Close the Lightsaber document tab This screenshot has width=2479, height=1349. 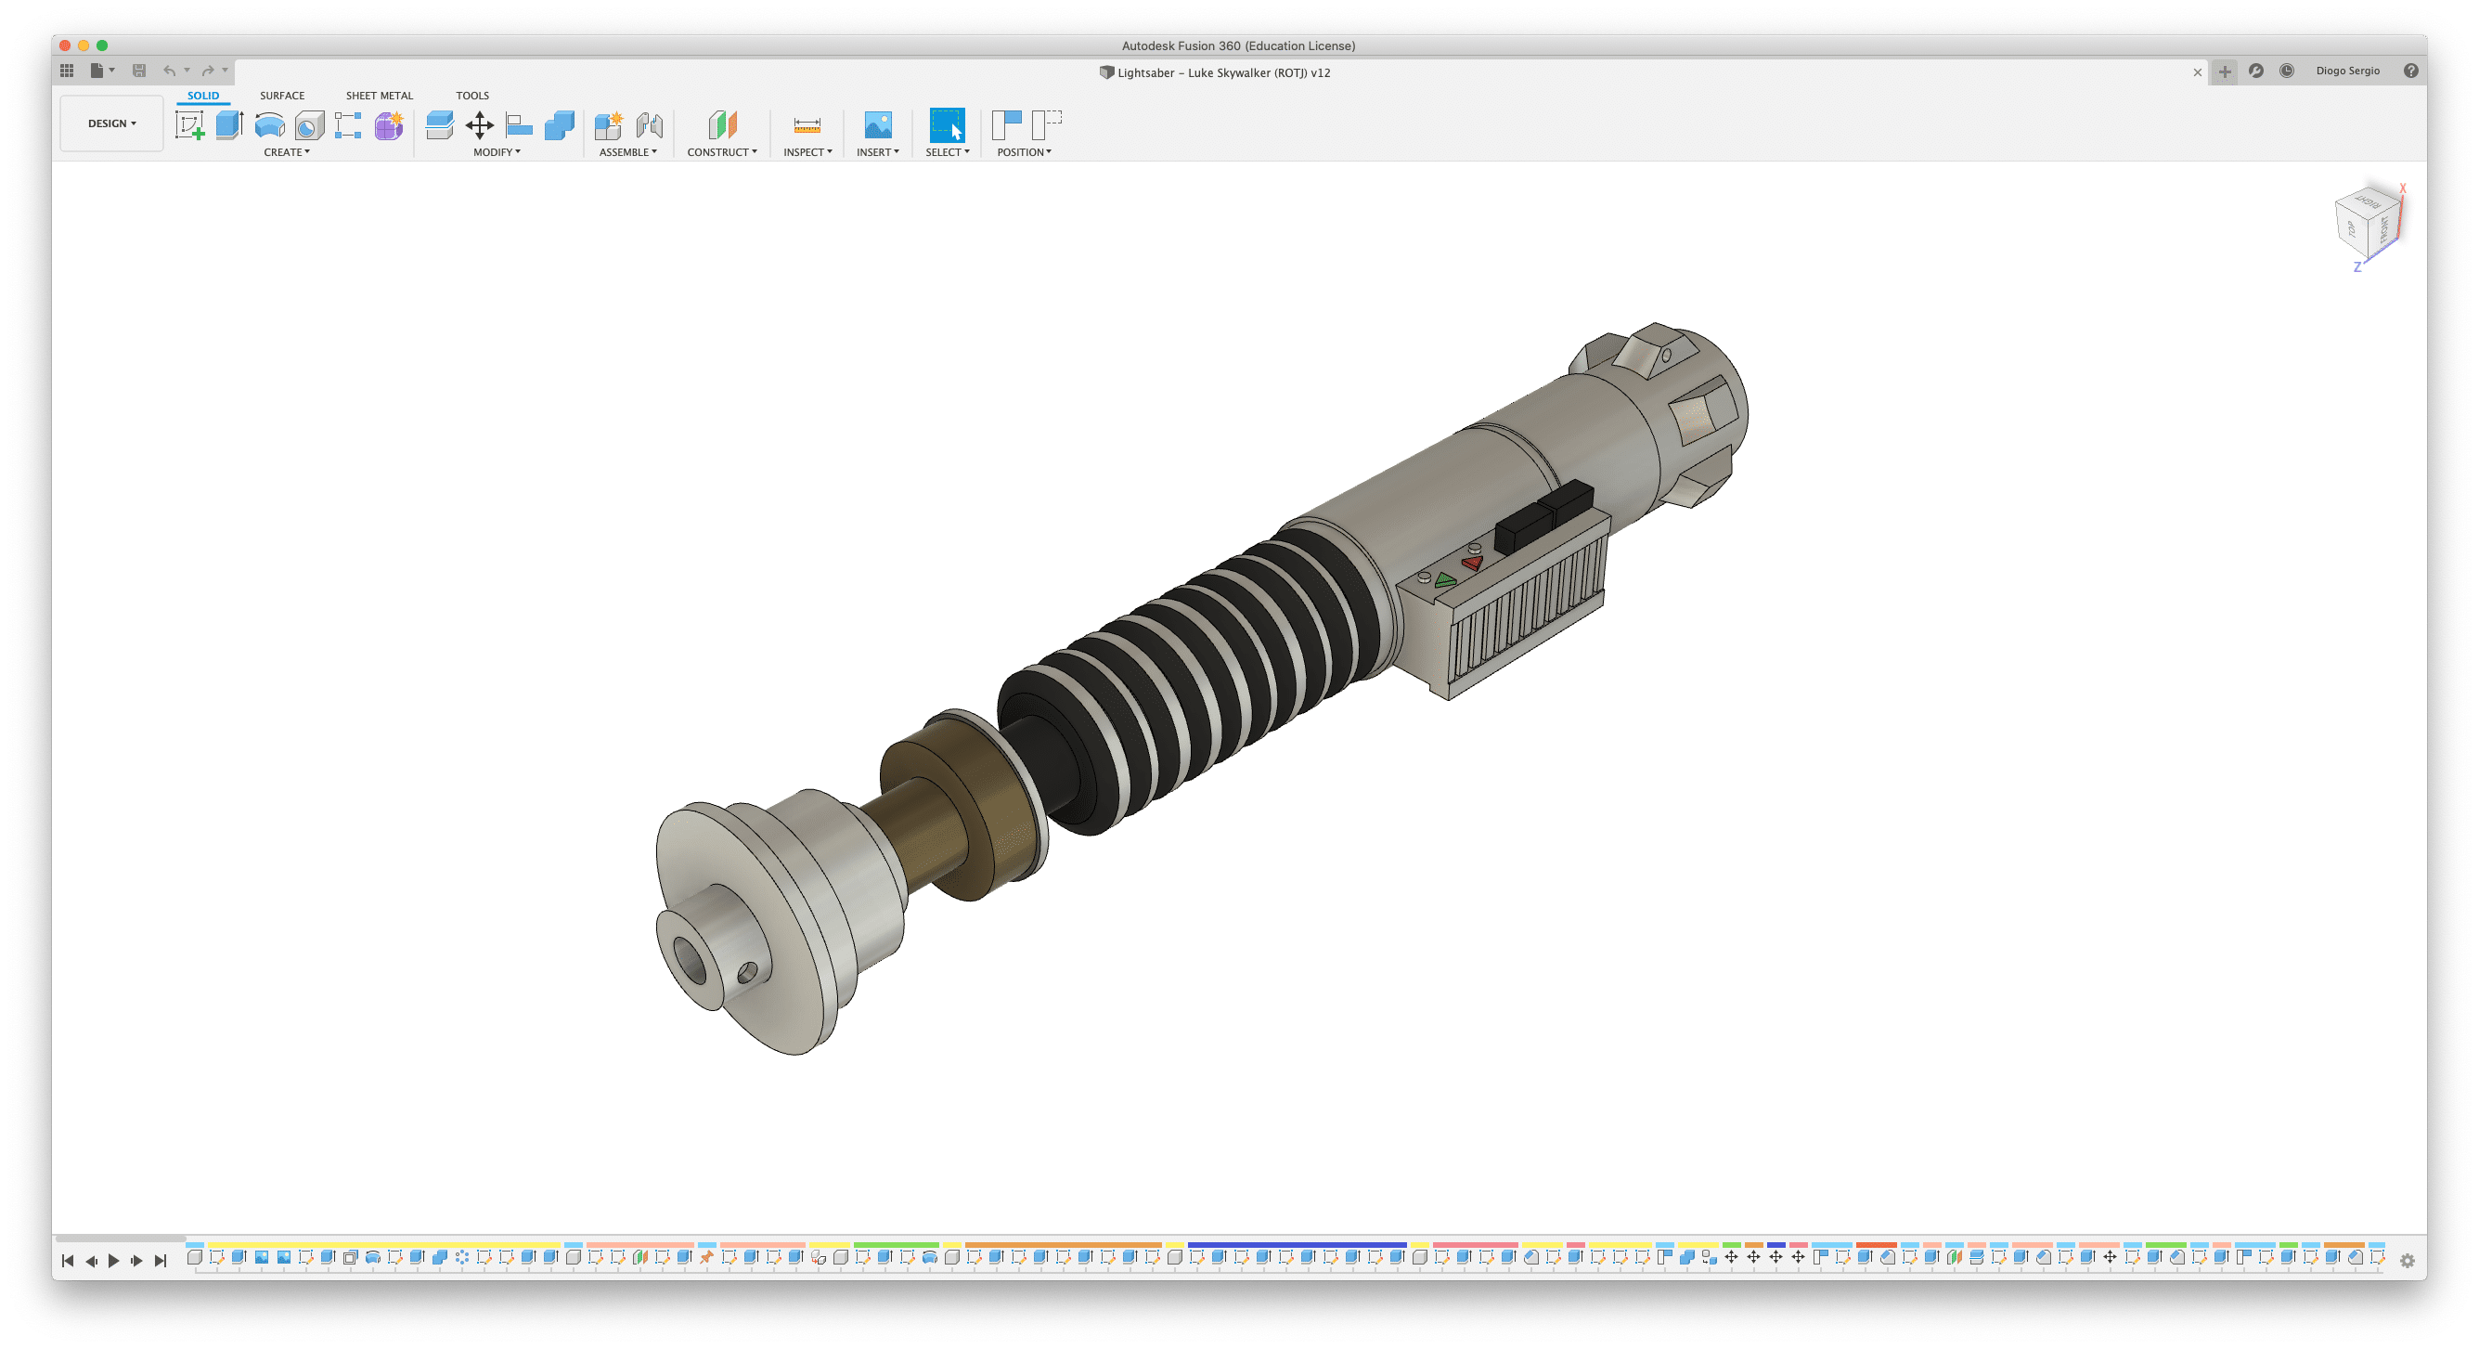point(2197,72)
